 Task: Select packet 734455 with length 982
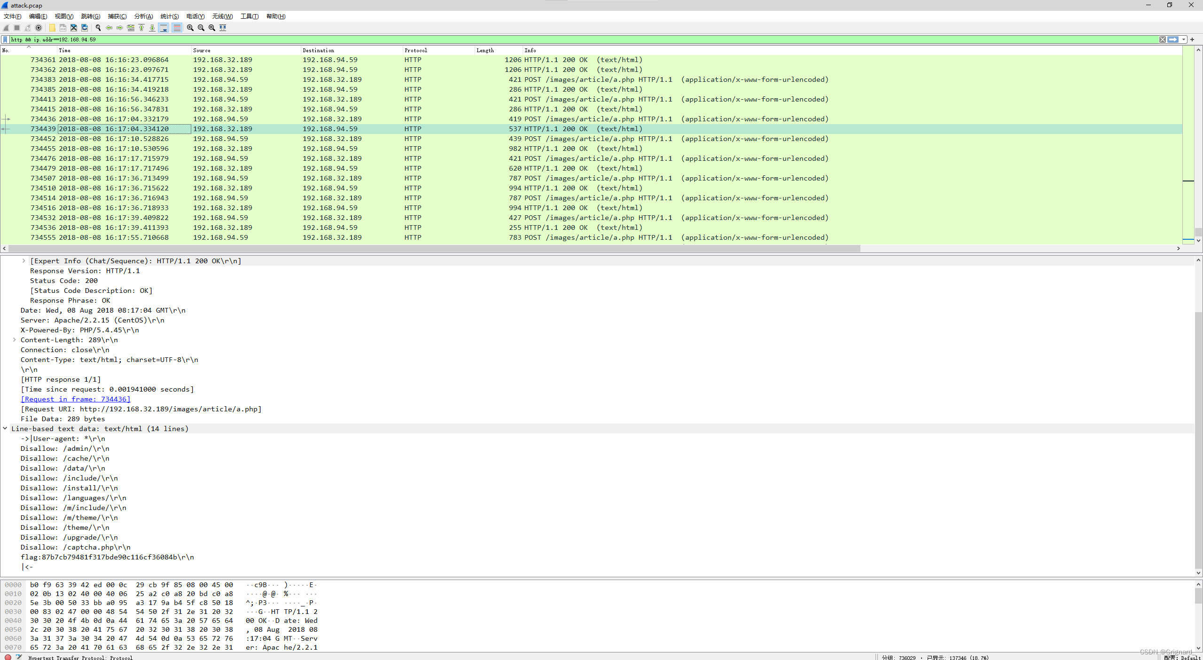point(591,149)
